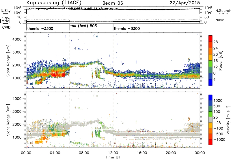Click the '12:00' time axis label

pyautogui.click(x=113, y=153)
